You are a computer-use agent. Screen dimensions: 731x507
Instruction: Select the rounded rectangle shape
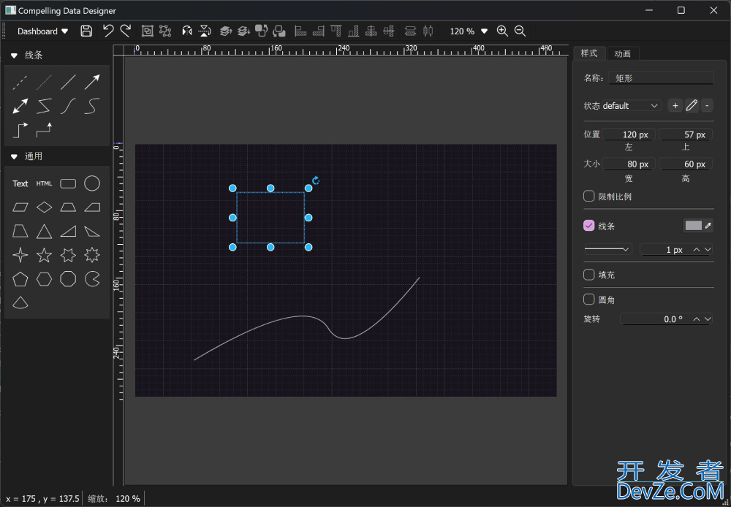click(x=68, y=183)
